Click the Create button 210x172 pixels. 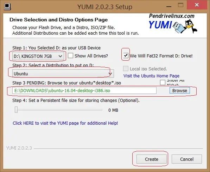coord(152,159)
